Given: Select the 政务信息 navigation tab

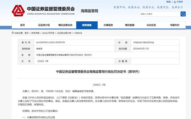Looking at the screenshot, I should [87, 25].
